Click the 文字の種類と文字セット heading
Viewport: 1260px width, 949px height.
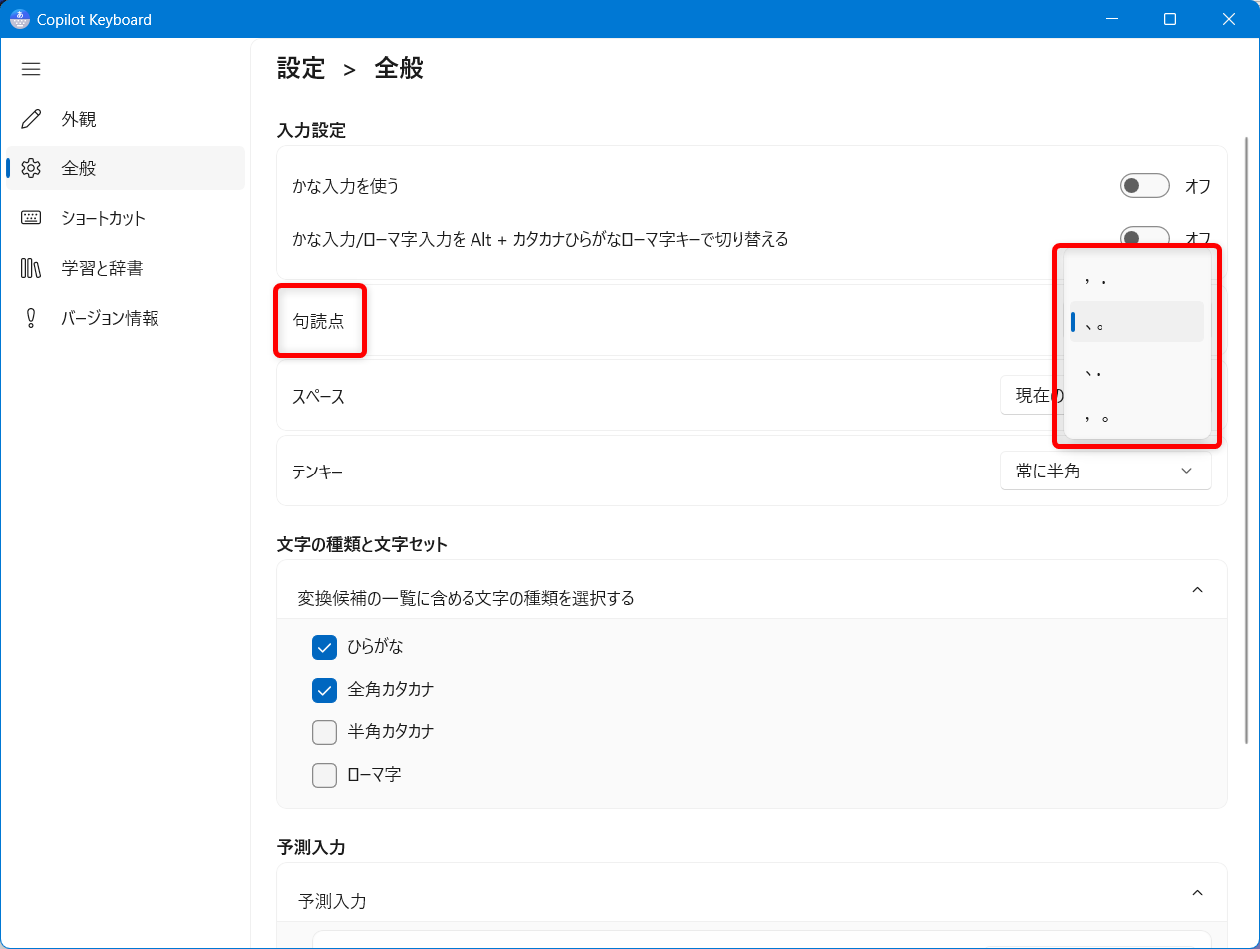pos(362,544)
